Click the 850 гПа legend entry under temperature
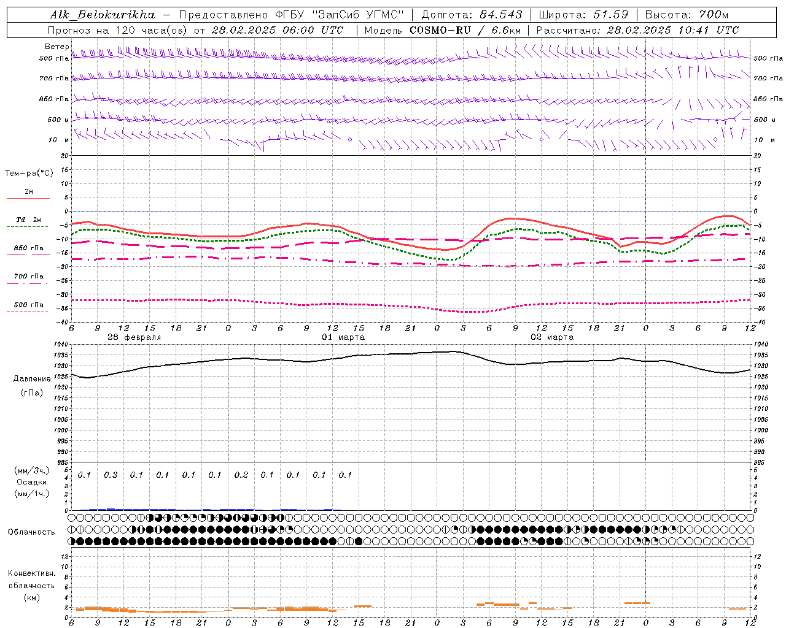 pos(28,248)
